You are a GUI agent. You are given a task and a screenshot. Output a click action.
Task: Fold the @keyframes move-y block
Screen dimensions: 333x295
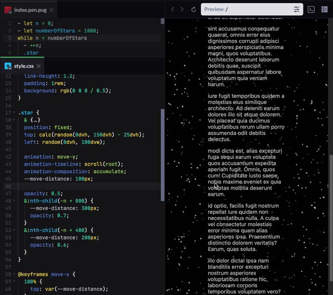[16, 275]
